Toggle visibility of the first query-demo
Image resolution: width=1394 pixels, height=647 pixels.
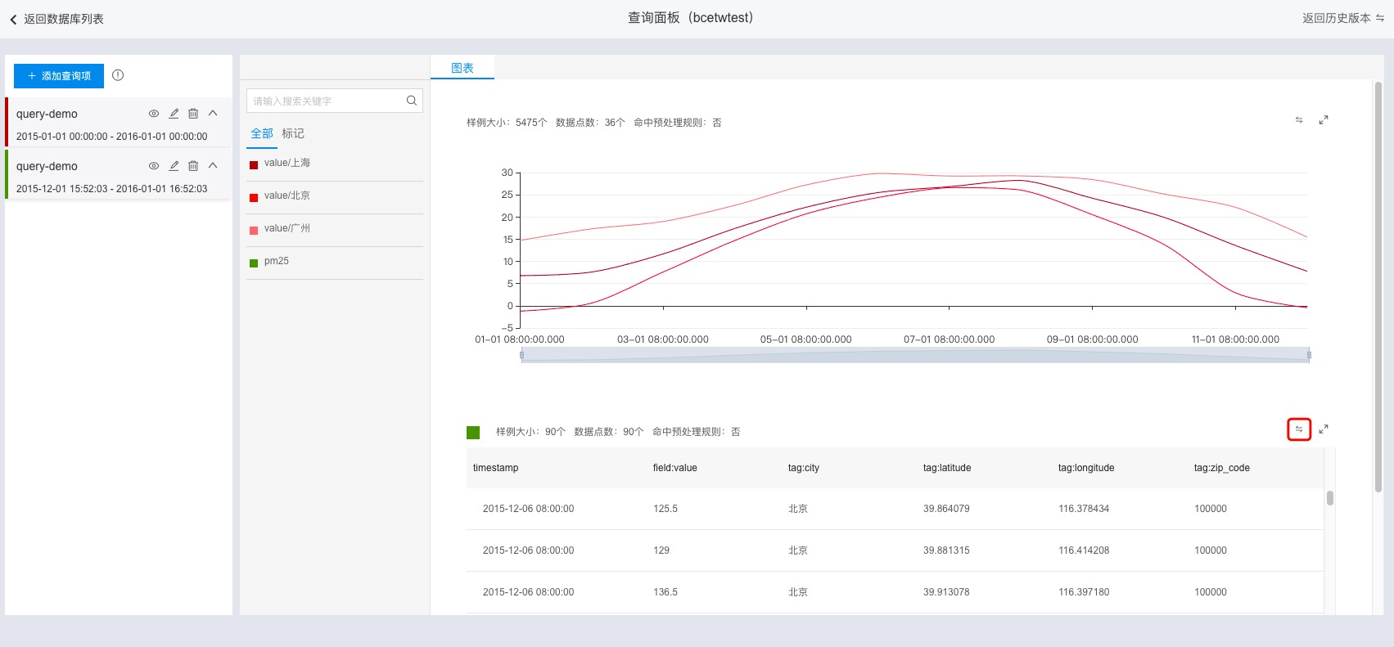tap(154, 114)
